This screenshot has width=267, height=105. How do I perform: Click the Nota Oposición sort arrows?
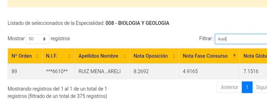174,56
